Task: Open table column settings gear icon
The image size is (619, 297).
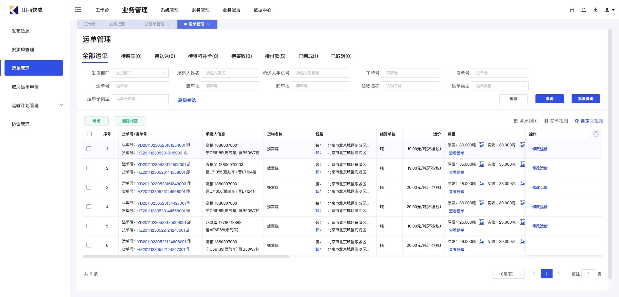Action: coord(596,134)
